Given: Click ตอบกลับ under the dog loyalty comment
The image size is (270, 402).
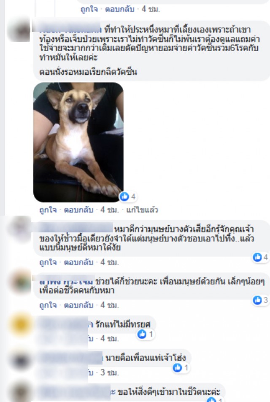Looking at the screenshot, I should point(78,262).
